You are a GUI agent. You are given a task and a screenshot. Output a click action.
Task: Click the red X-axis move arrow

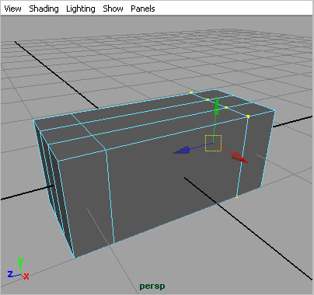point(239,158)
